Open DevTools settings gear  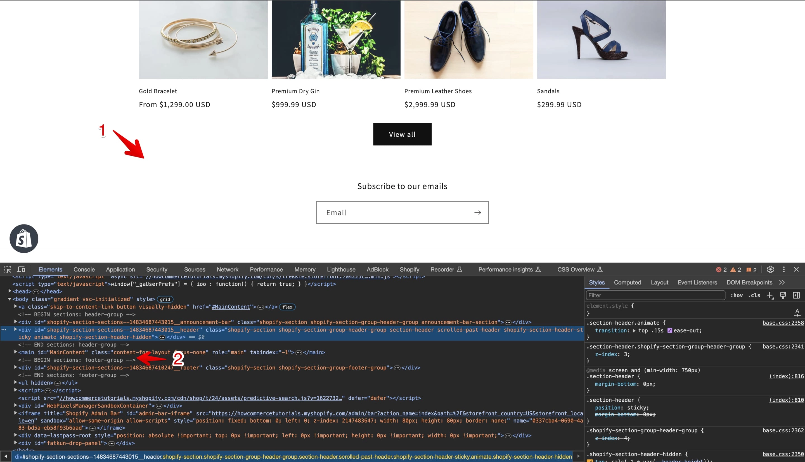pos(770,269)
